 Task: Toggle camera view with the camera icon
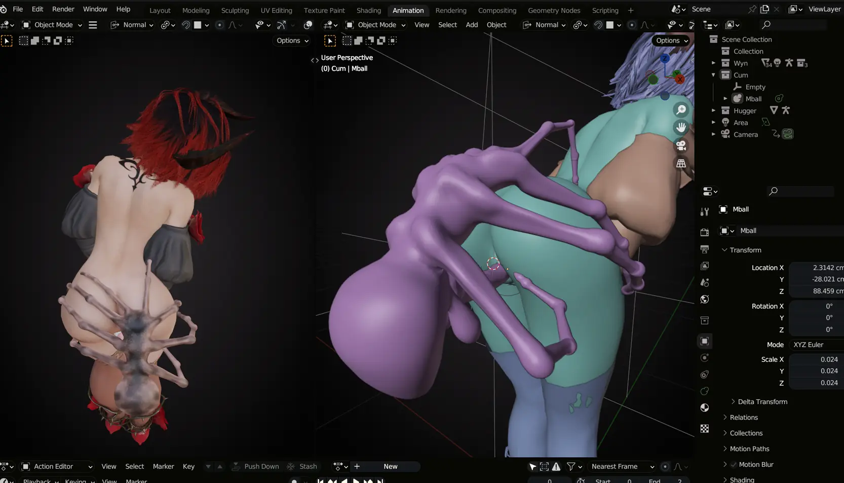point(681,145)
